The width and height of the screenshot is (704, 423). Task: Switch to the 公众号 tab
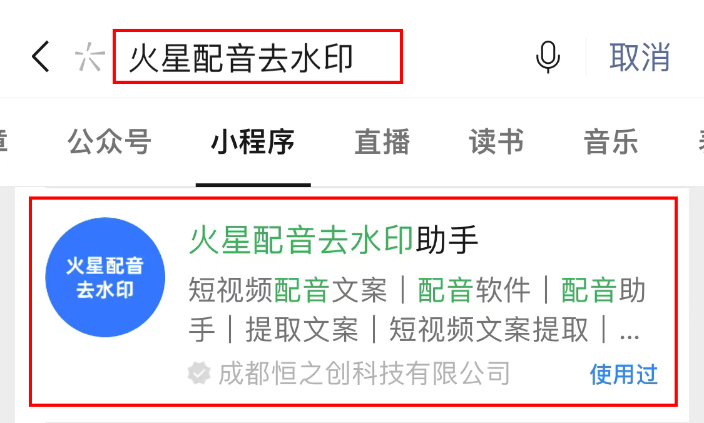click(109, 141)
